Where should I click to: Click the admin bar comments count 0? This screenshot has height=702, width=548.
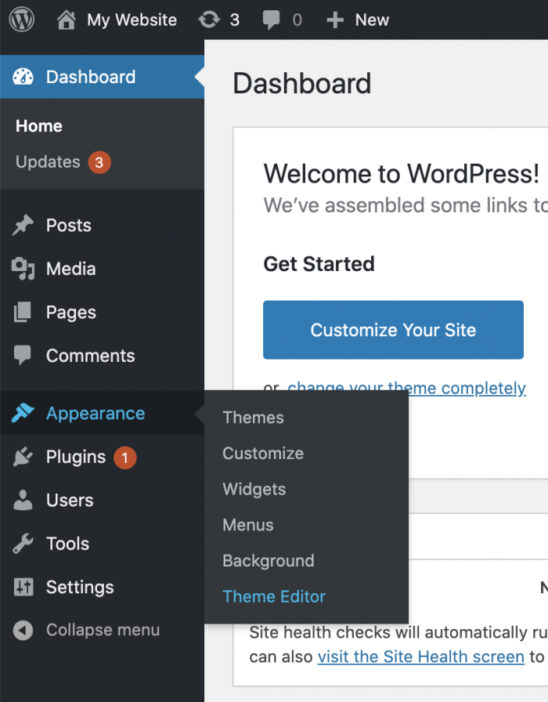pos(297,20)
